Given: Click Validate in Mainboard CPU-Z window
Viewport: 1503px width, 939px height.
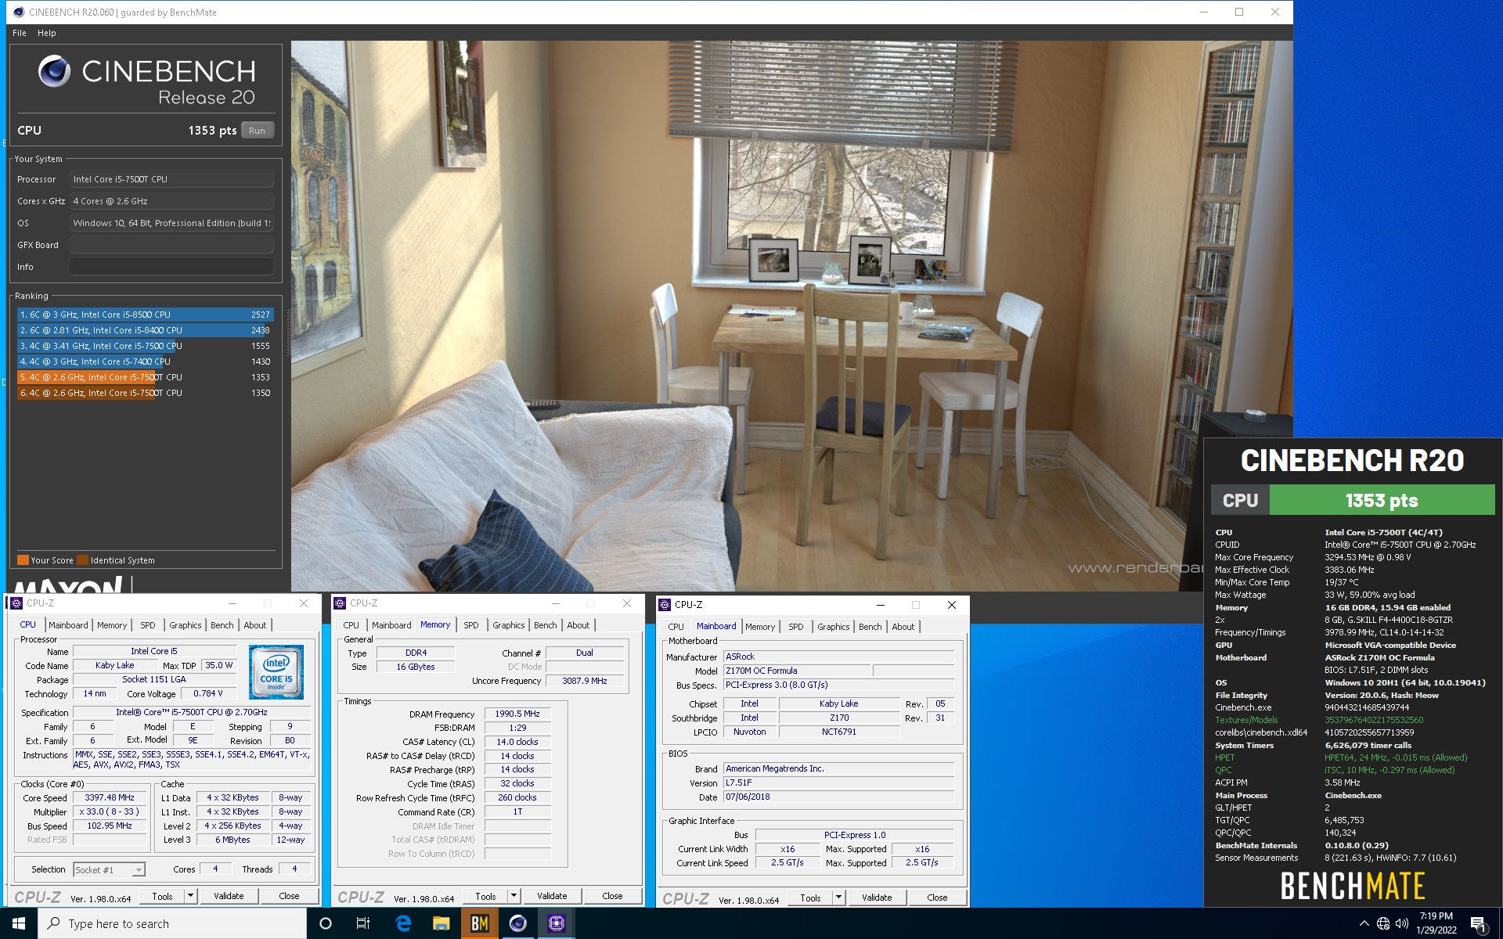Looking at the screenshot, I should click(x=877, y=898).
